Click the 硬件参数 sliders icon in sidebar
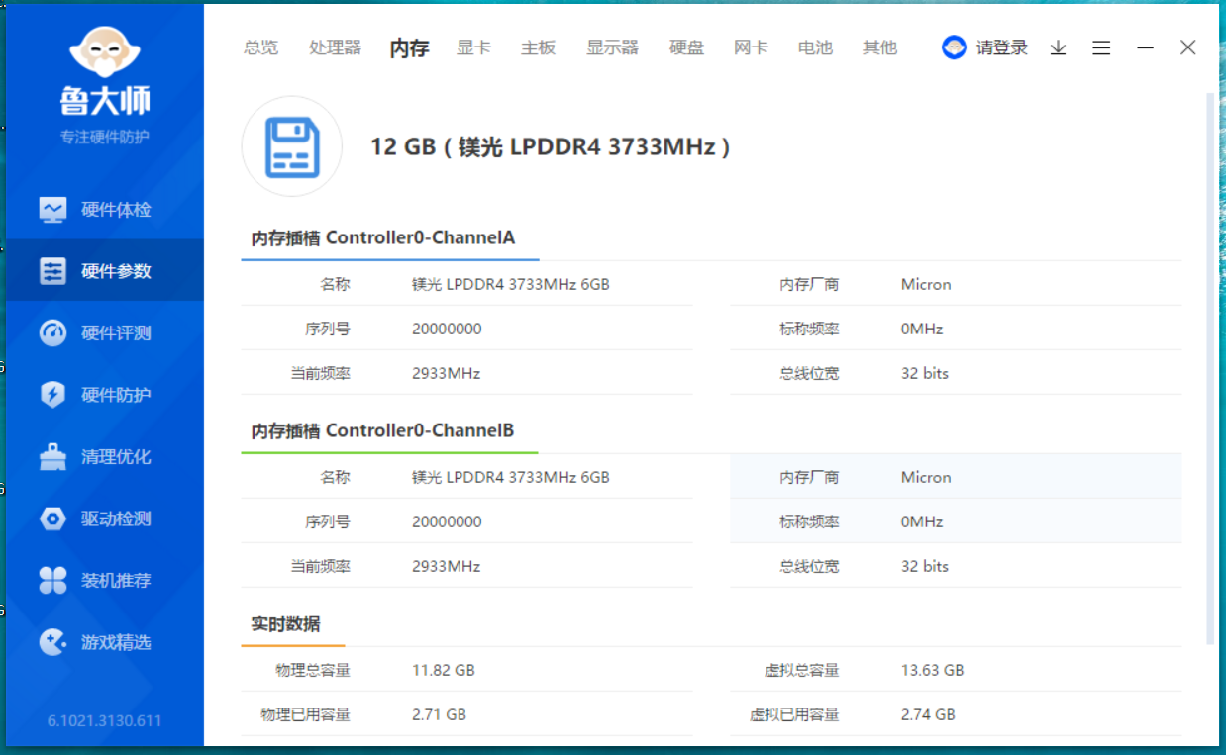 tap(52, 271)
